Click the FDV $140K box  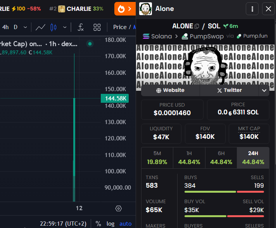[x=205, y=134]
